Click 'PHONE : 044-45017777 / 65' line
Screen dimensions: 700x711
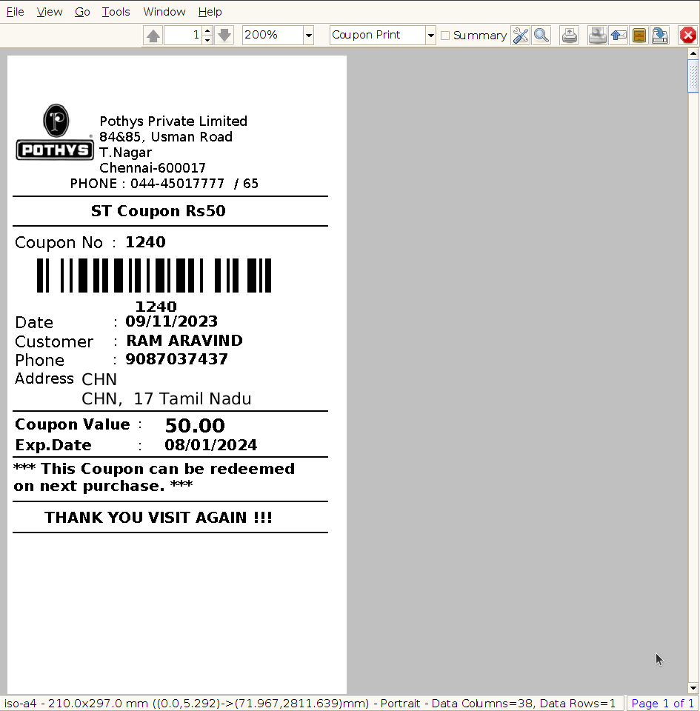point(164,183)
